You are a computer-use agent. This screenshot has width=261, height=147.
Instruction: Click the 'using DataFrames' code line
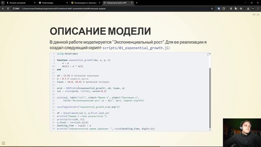pyautogui.click(x=67, y=53)
